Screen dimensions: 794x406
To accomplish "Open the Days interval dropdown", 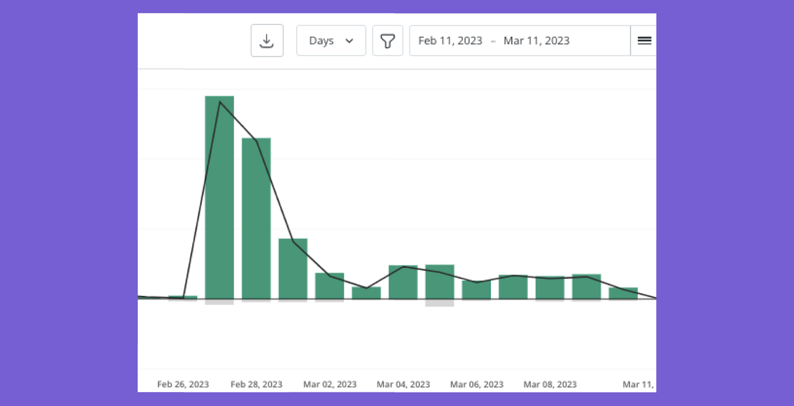I will pyautogui.click(x=331, y=41).
